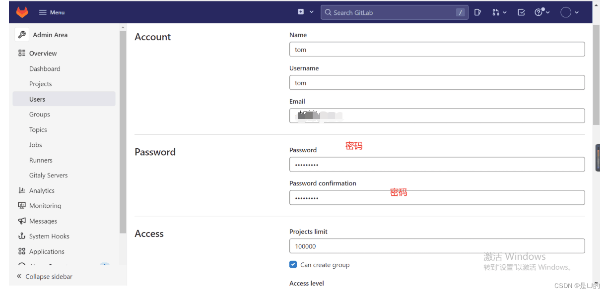Click the Password input field
The height and width of the screenshot is (294, 607).
437,164
